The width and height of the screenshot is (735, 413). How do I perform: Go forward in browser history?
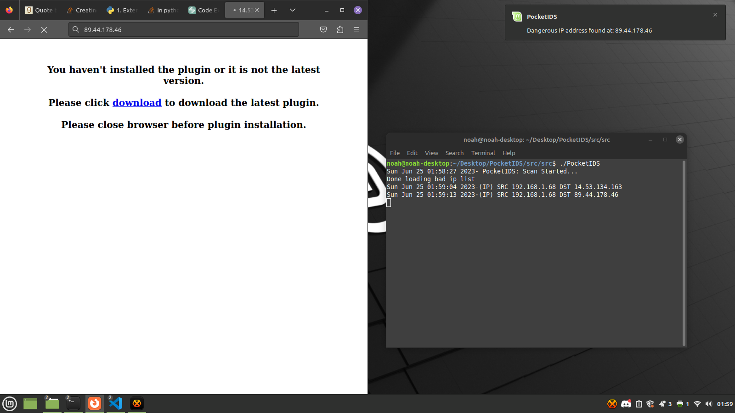[x=28, y=29]
